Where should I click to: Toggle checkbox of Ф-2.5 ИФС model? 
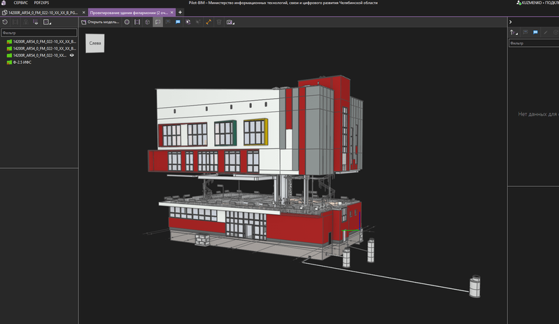(x=9, y=62)
